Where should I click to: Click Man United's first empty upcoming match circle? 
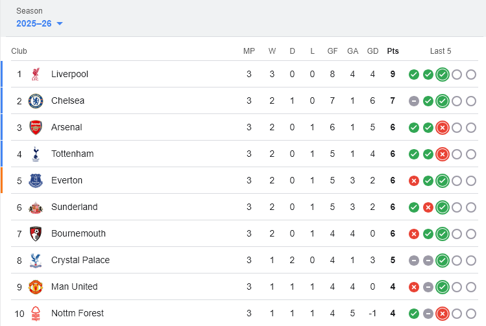click(457, 287)
